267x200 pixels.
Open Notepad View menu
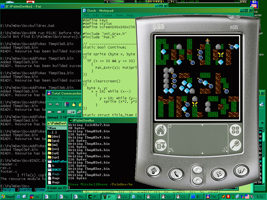(x=119, y=15)
